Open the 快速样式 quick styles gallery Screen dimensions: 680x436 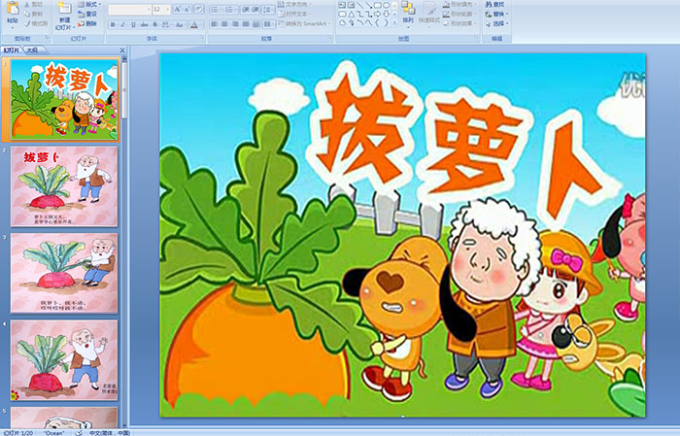[x=429, y=15]
